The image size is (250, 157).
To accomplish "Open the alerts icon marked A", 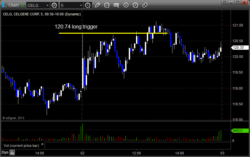I will pos(135,6).
